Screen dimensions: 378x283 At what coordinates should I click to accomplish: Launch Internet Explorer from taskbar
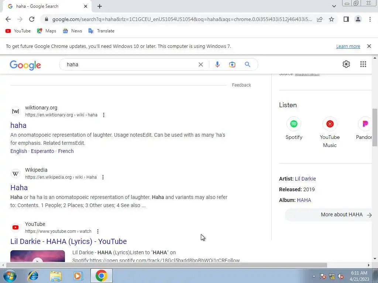33,276
